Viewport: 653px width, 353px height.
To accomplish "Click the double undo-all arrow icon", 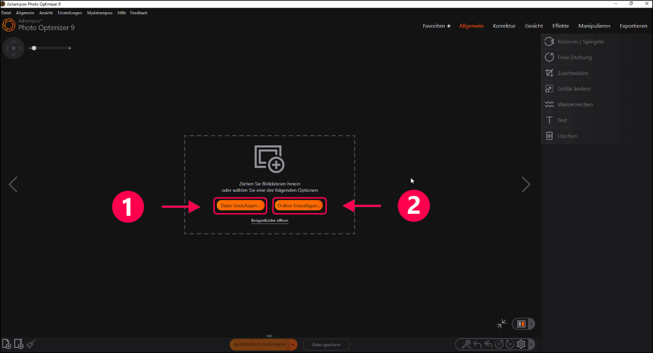I will tap(488, 344).
